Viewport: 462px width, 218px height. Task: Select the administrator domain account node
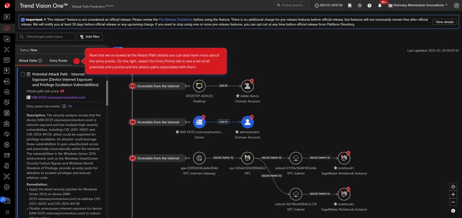tap(247, 122)
